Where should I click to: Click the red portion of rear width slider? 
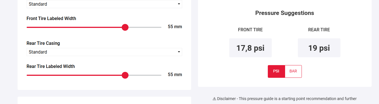(74, 75)
